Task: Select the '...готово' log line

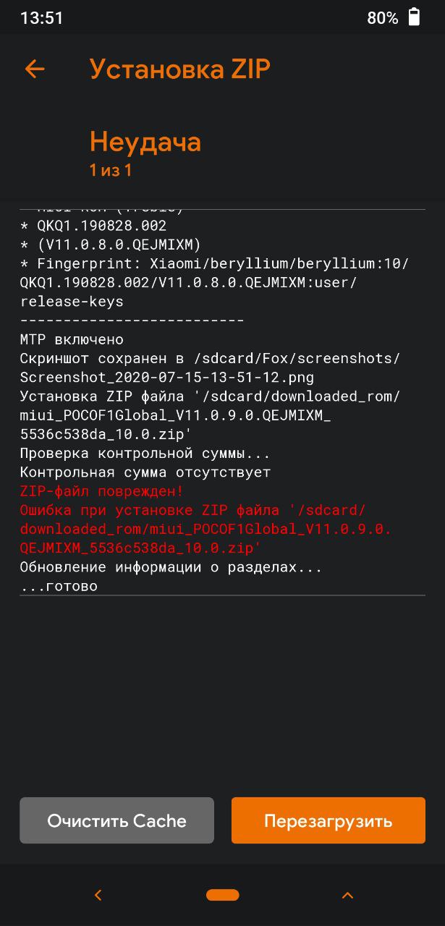Action: tap(59, 586)
